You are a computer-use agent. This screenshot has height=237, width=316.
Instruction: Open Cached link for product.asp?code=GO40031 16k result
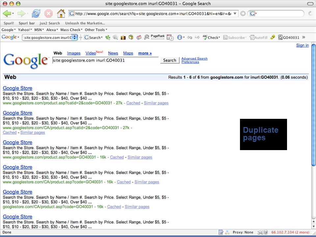(117, 157)
